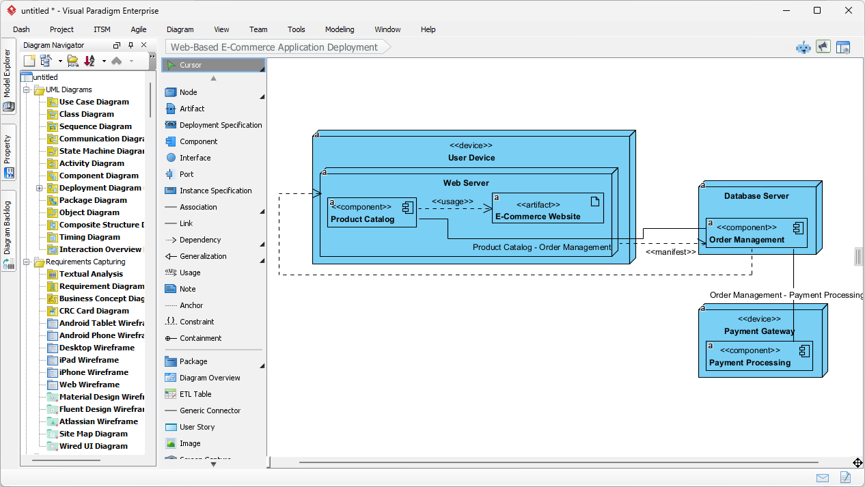Open the Web-Based E-Commerce Application Deployment breadcrumb
Screen dimensions: 865x487
click(x=273, y=46)
